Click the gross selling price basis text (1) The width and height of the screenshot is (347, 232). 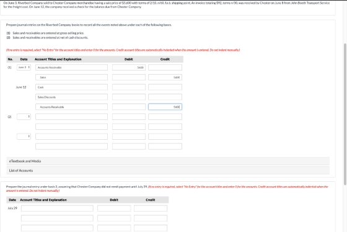(x=48, y=33)
